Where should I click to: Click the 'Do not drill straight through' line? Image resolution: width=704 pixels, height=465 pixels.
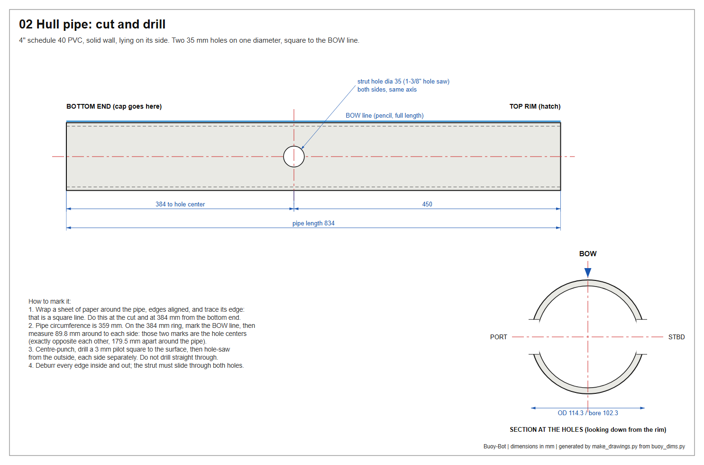[123, 357]
